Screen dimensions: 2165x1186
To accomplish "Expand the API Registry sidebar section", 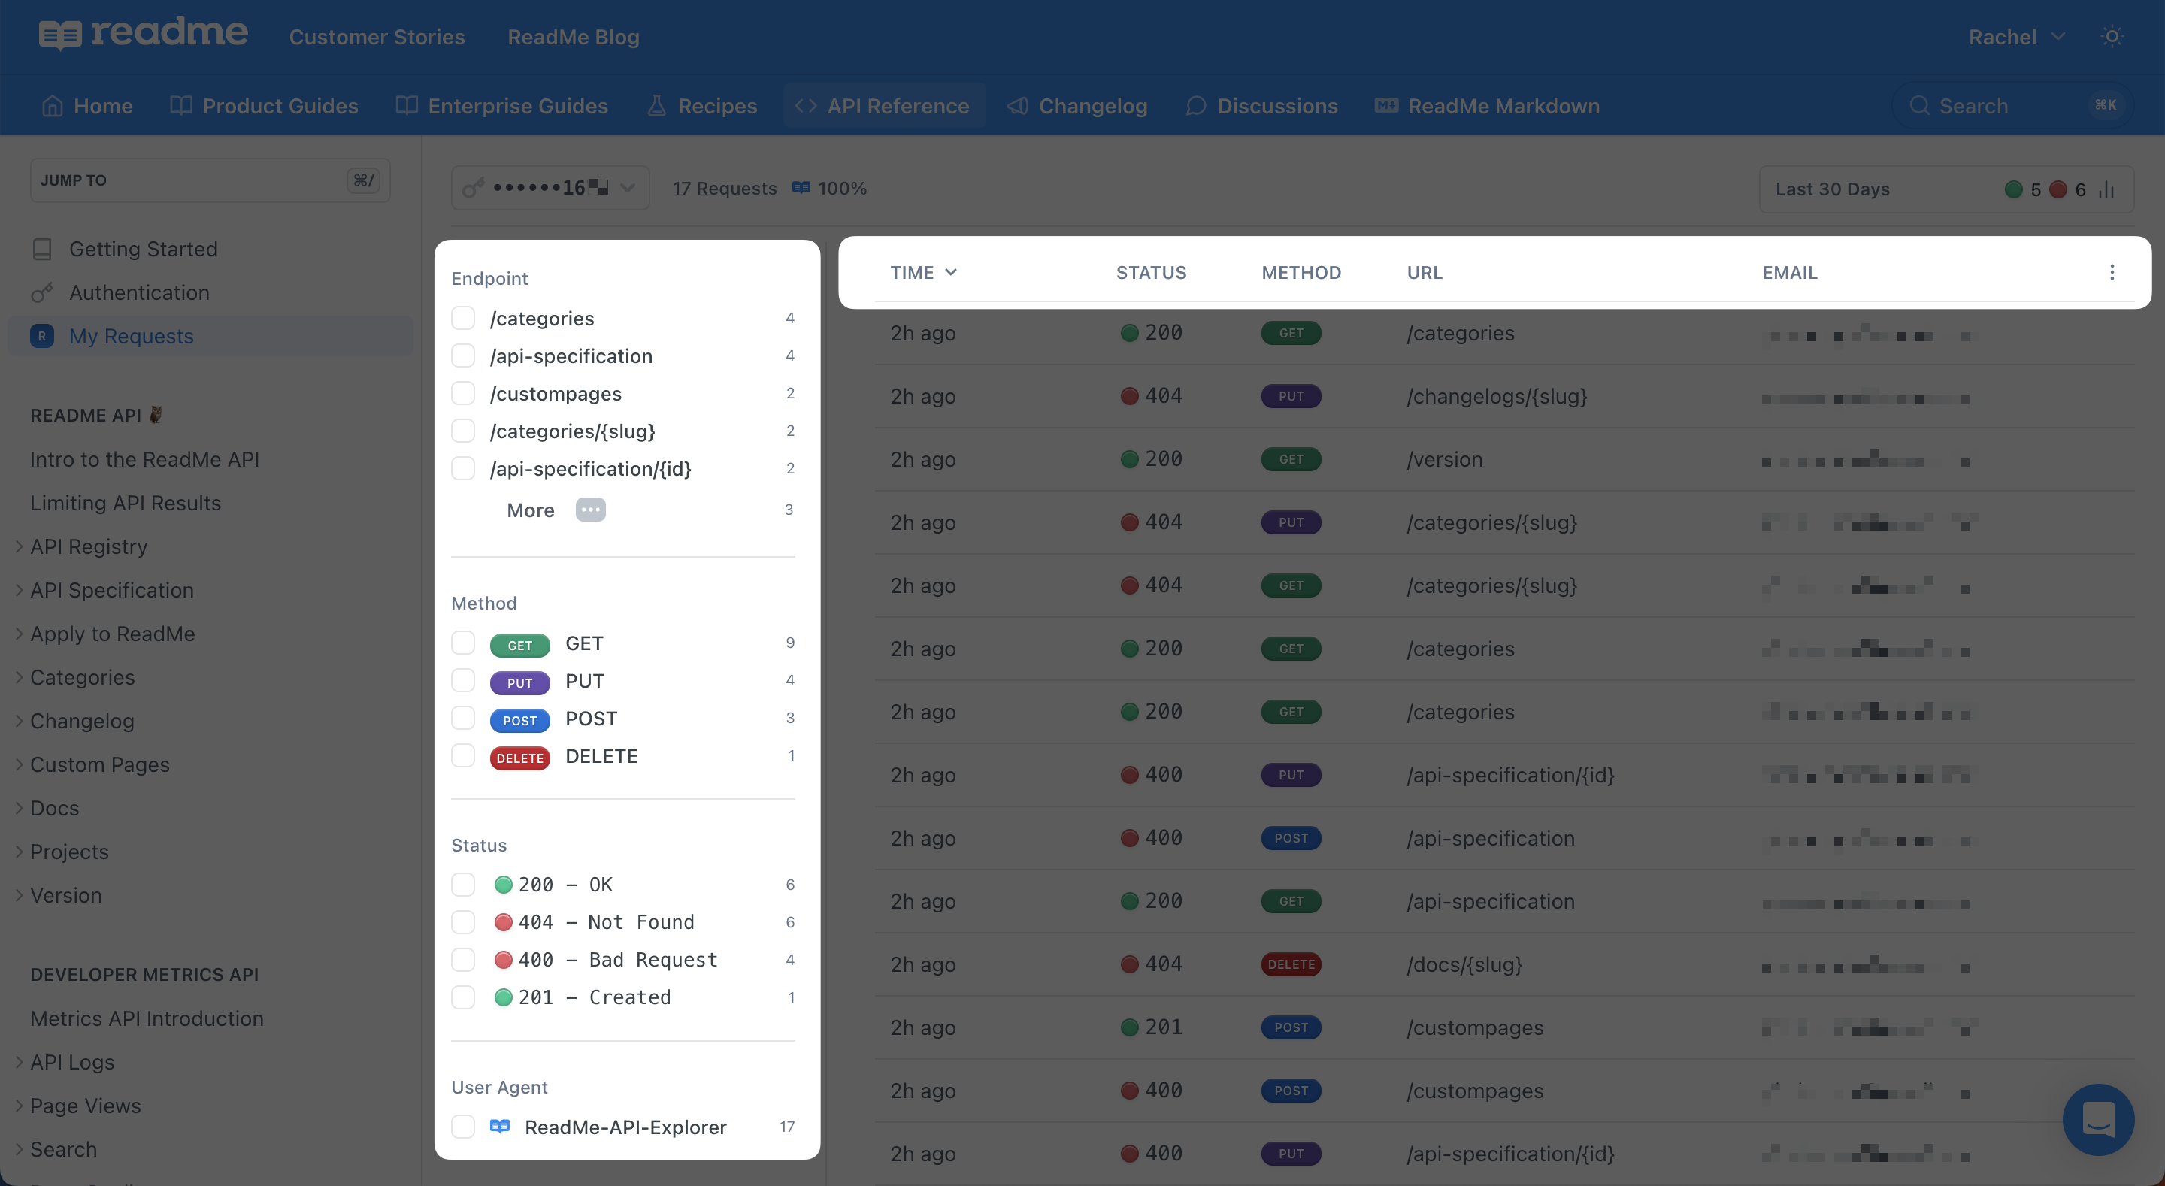I will click(88, 546).
